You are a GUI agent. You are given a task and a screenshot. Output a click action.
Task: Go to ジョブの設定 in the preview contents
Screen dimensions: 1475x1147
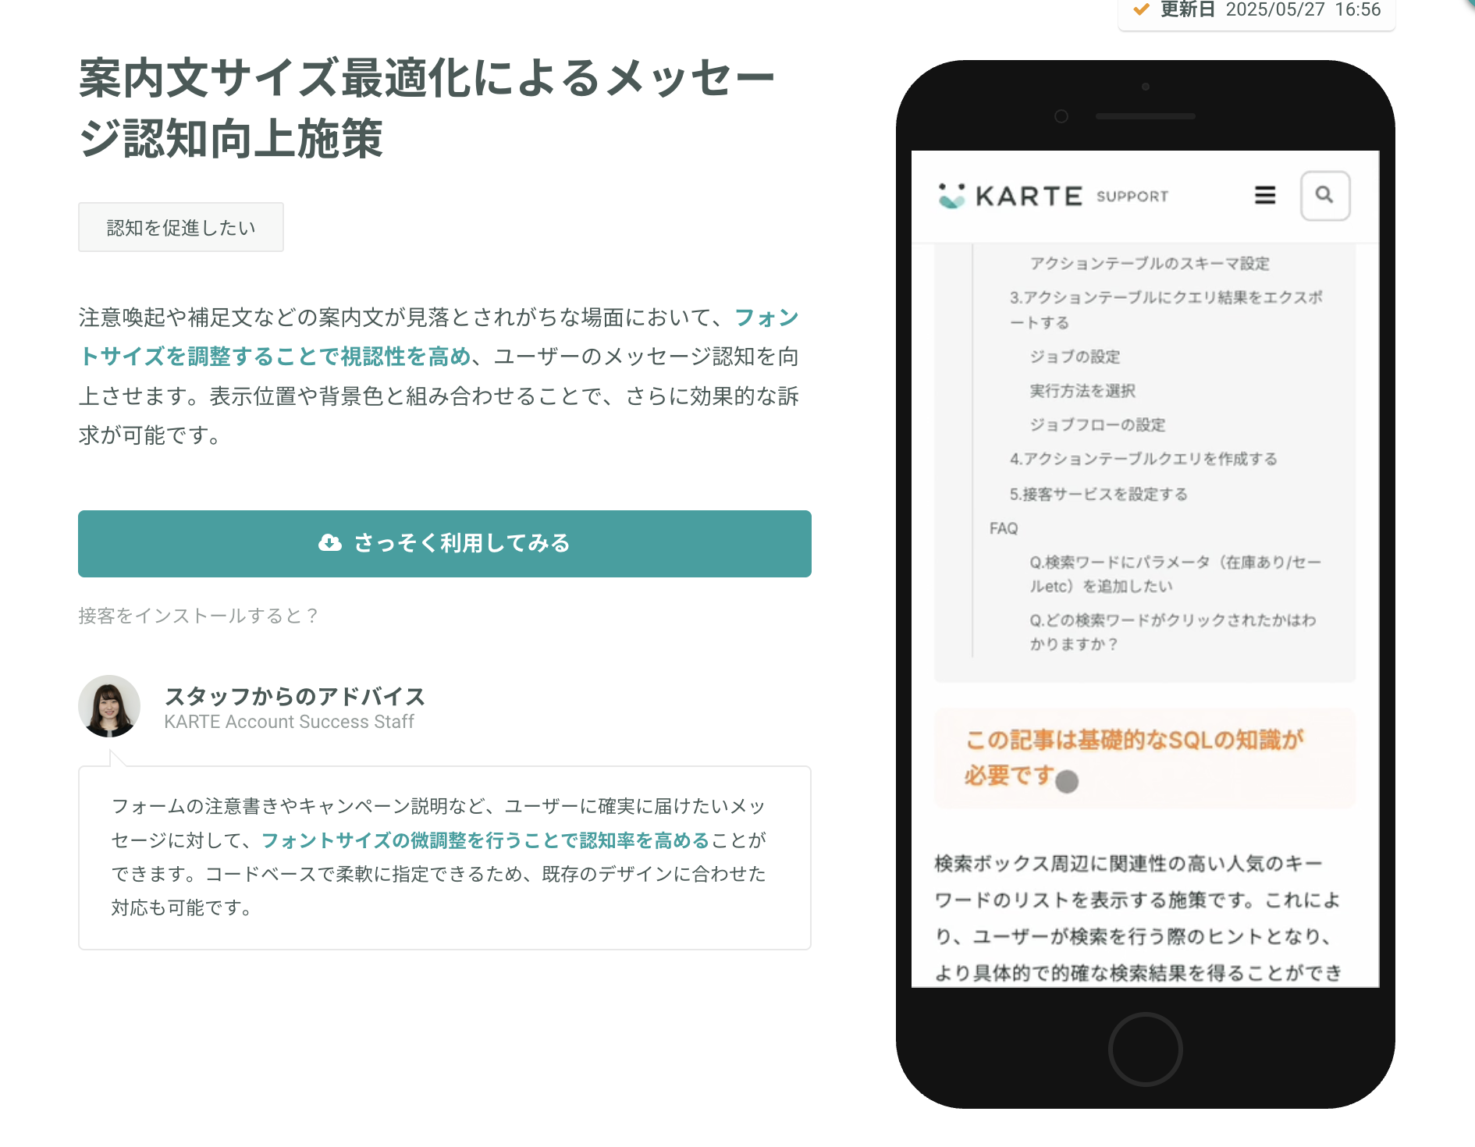tap(1075, 357)
